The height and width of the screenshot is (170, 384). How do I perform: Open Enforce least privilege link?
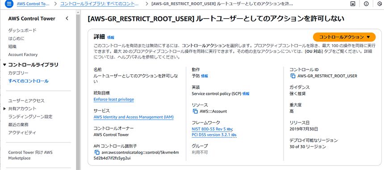(x=114, y=99)
